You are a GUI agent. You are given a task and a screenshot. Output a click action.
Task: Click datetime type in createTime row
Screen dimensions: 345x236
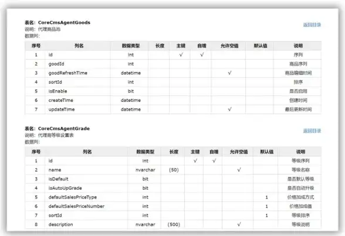click(x=131, y=100)
